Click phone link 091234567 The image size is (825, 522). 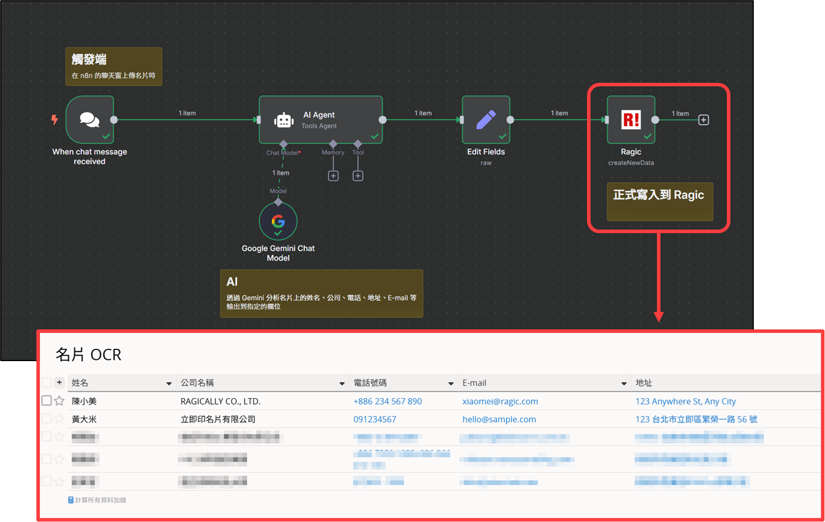pos(375,419)
